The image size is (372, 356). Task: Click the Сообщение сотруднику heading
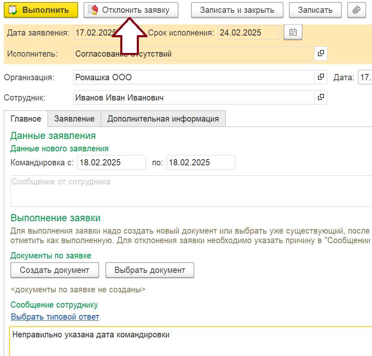click(x=54, y=305)
